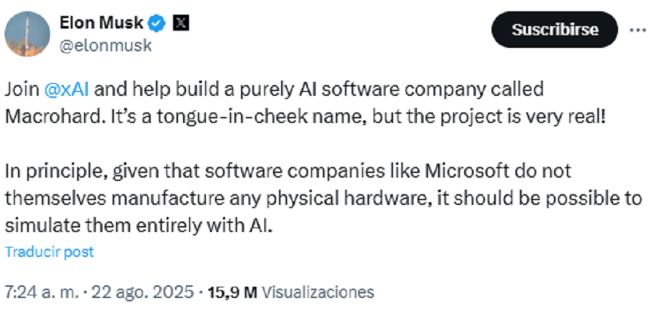The width and height of the screenshot is (666, 316).
Task: Click the X affiliation badge icon
Action: pyautogui.click(x=181, y=23)
